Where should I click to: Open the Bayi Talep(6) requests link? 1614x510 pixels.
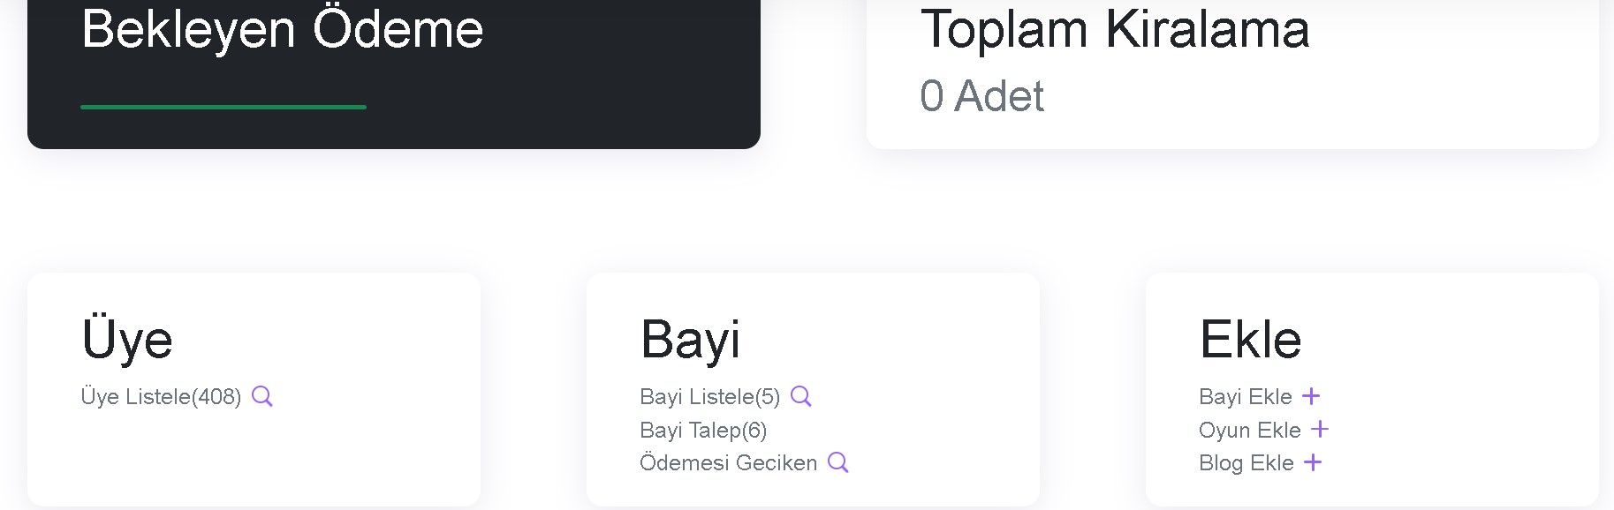[x=703, y=430]
